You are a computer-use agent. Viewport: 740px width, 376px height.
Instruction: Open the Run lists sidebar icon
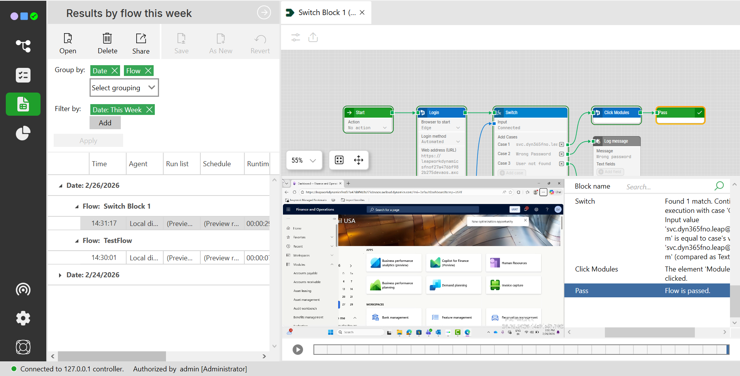pos(23,75)
